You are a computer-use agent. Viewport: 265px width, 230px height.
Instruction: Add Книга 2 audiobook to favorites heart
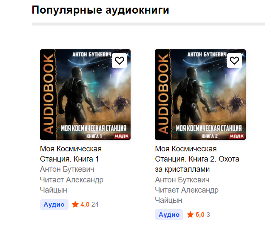pos(234,60)
